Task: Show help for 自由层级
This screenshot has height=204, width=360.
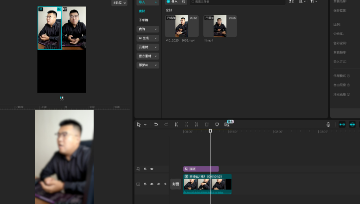Action: 348,85
